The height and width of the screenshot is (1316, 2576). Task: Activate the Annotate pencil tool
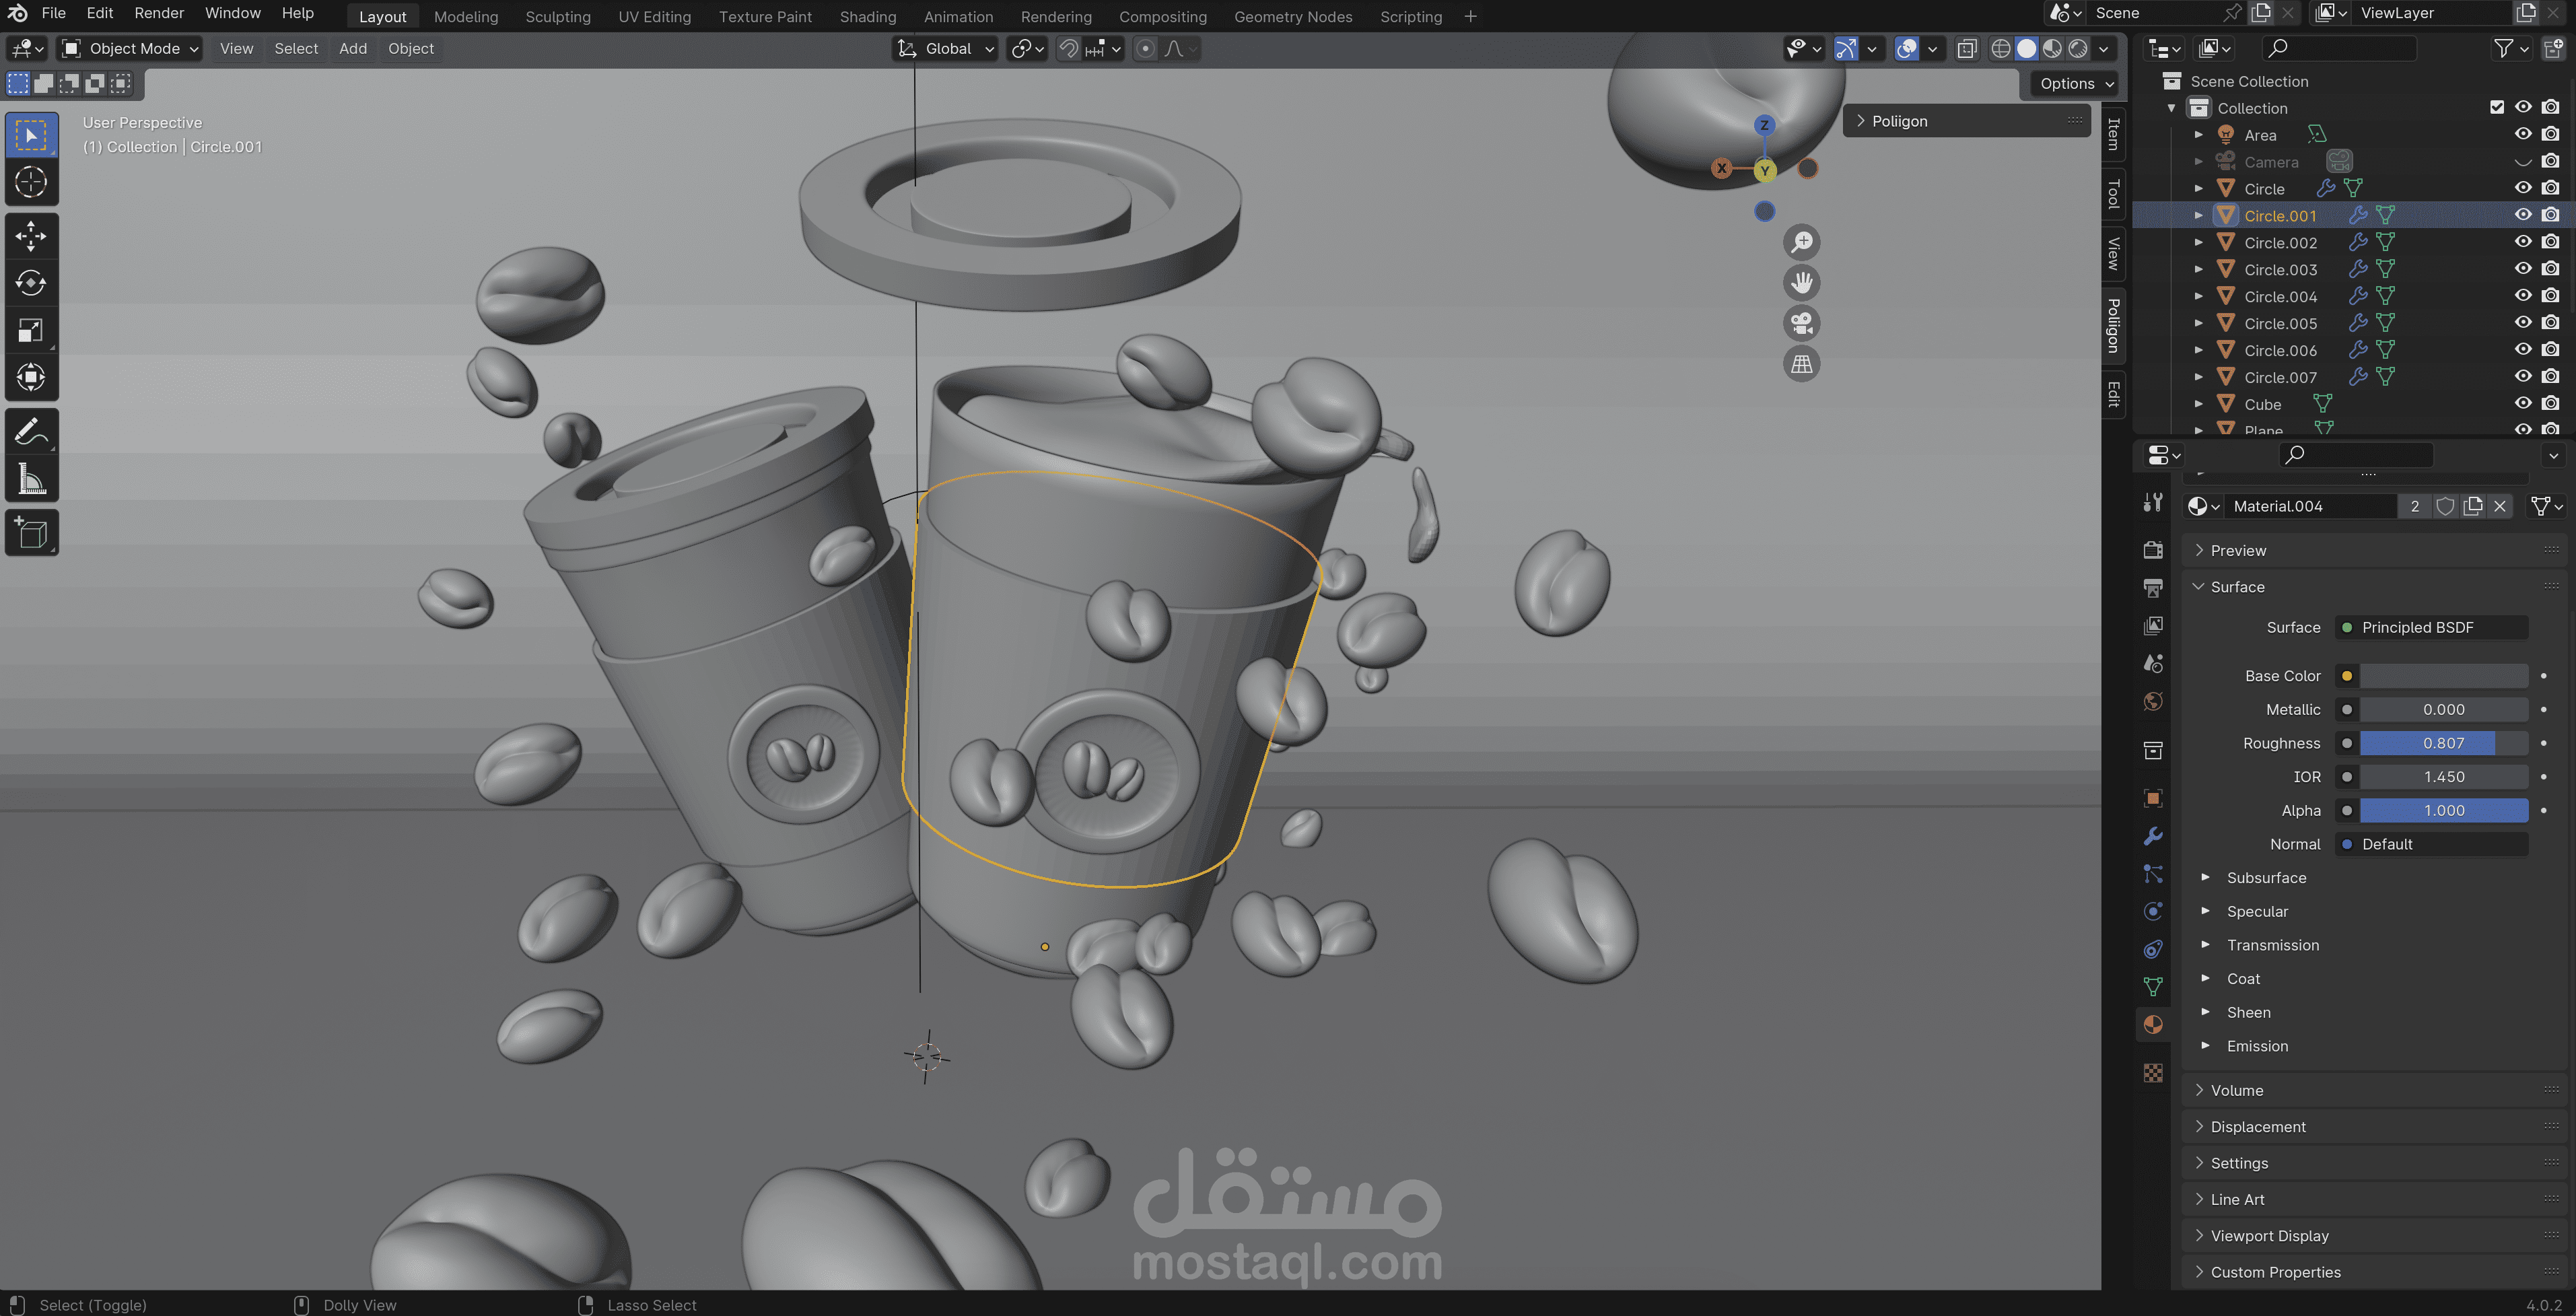[31, 431]
